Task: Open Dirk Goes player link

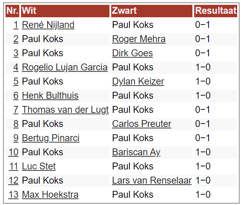Action: pyautogui.click(x=132, y=53)
